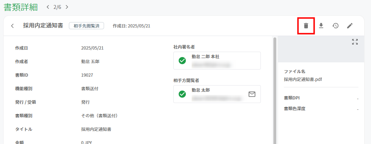Edit the document with the pencil icon
This screenshot has height=144, width=371.
(350, 26)
